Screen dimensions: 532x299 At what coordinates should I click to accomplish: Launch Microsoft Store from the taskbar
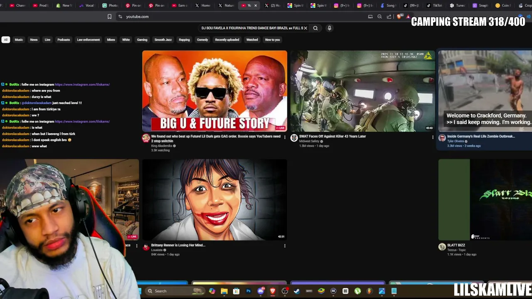[236, 291]
